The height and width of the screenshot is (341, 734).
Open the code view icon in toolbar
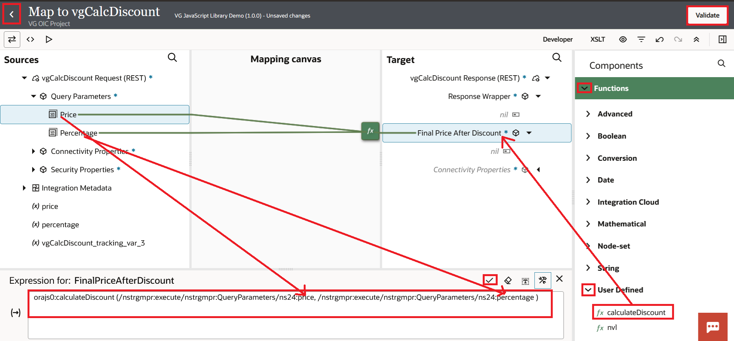(x=30, y=39)
